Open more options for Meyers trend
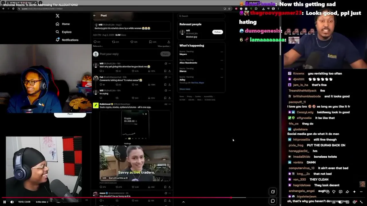 [x=222, y=52]
